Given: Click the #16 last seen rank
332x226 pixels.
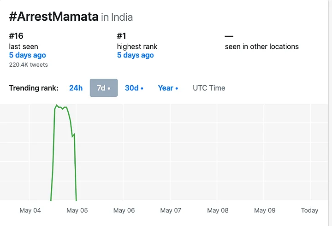Looking at the screenshot, I should [16, 36].
